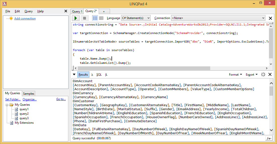Open the Language dropdown
277x144 pixels.
click(x=136, y=18)
